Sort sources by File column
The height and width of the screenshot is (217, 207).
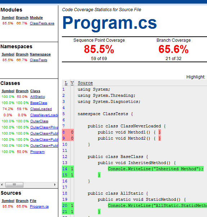pyautogui.click(x=33, y=201)
